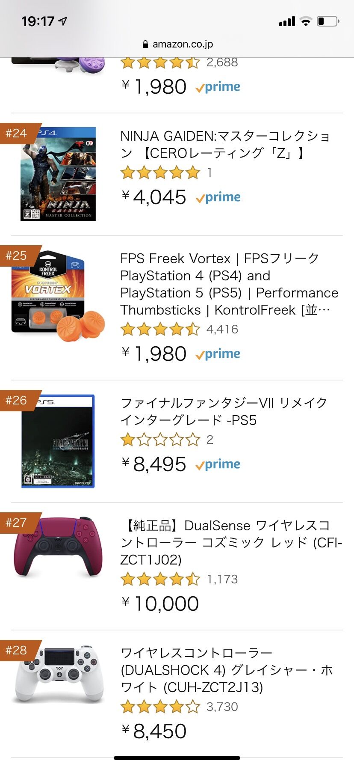The width and height of the screenshot is (354, 767).
Task: Open the NINJA GAIDEN マスターコレクション title link
Action: 225,144
